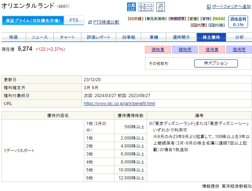Click the 日計り売 tag
Screen dimensions: 252x191
pos(216,25)
